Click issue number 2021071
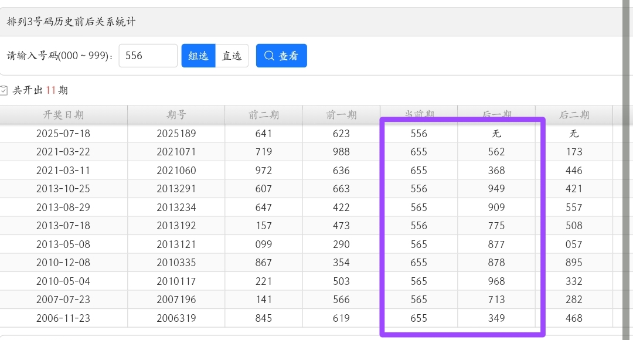Viewport: 633px width, 340px height. pos(176,152)
